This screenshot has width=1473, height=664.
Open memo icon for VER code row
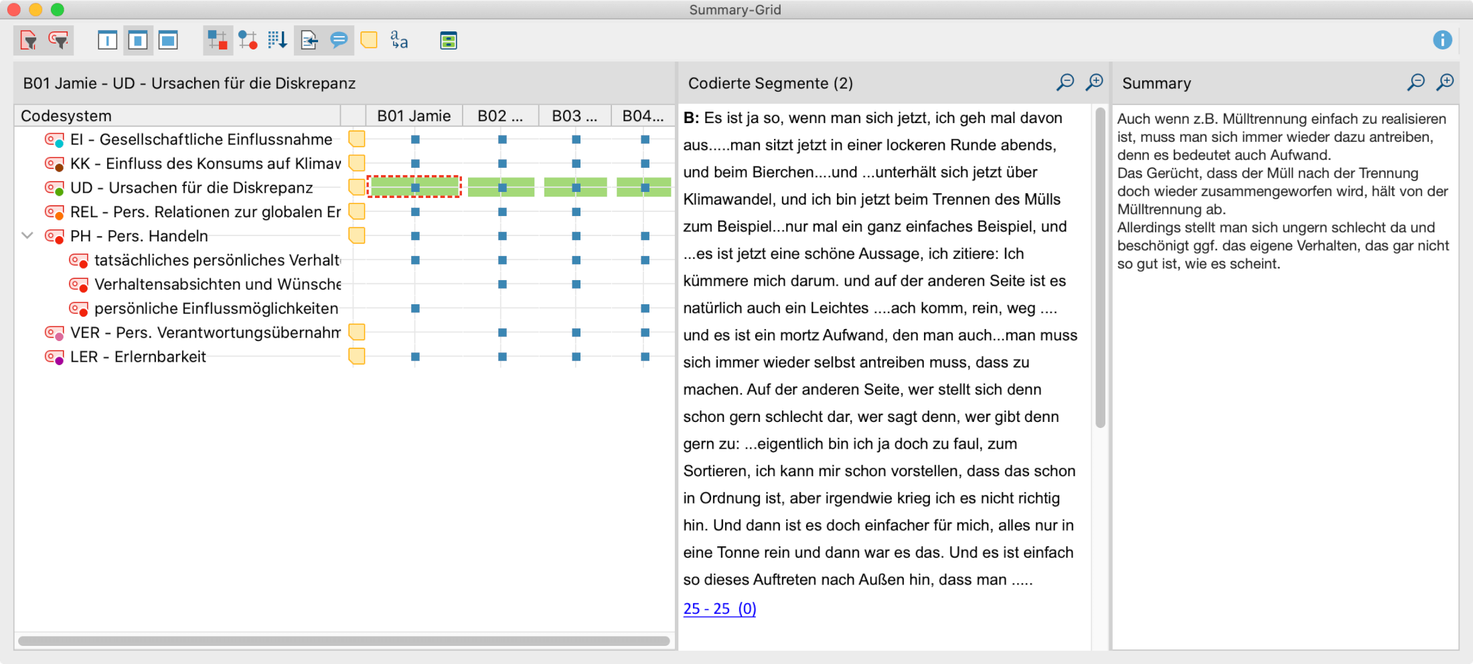pos(357,332)
